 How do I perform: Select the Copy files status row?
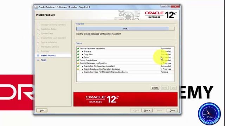click(126, 55)
